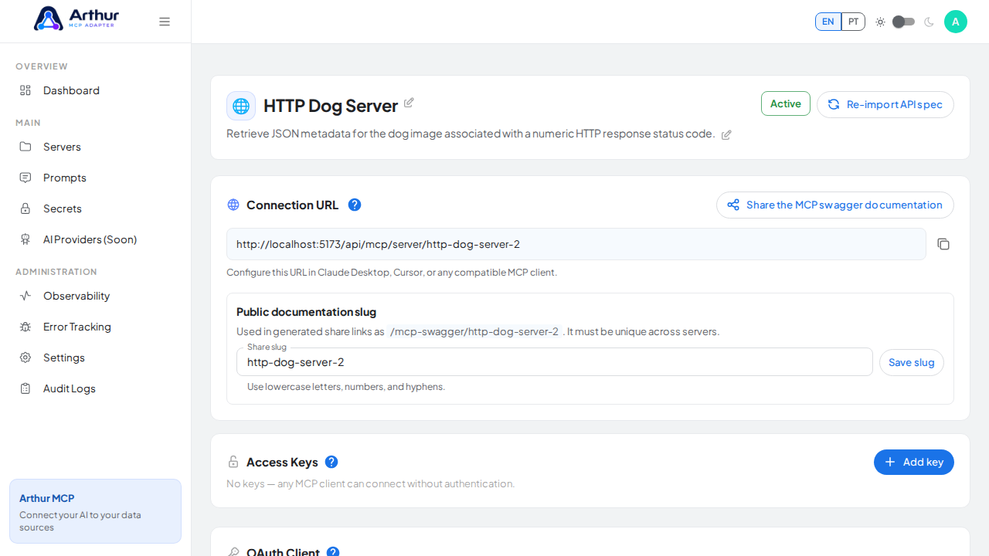Viewport: 989px width, 556px height.
Task: Go to Servers section
Action: tap(96, 147)
